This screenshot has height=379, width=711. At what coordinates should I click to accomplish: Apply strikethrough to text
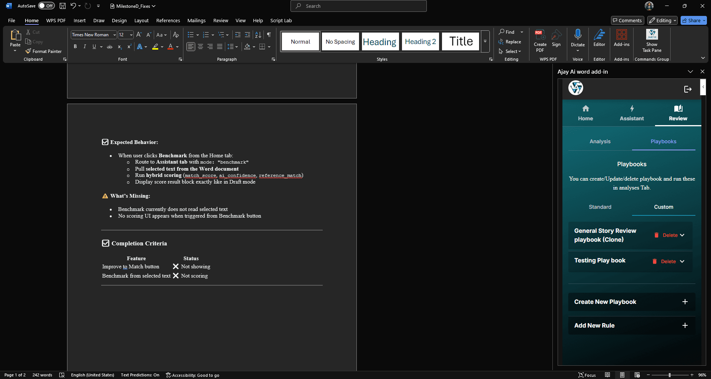(110, 47)
